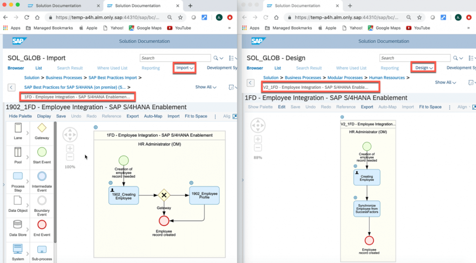Open YouTube bookmark in left browser

pos(179,28)
